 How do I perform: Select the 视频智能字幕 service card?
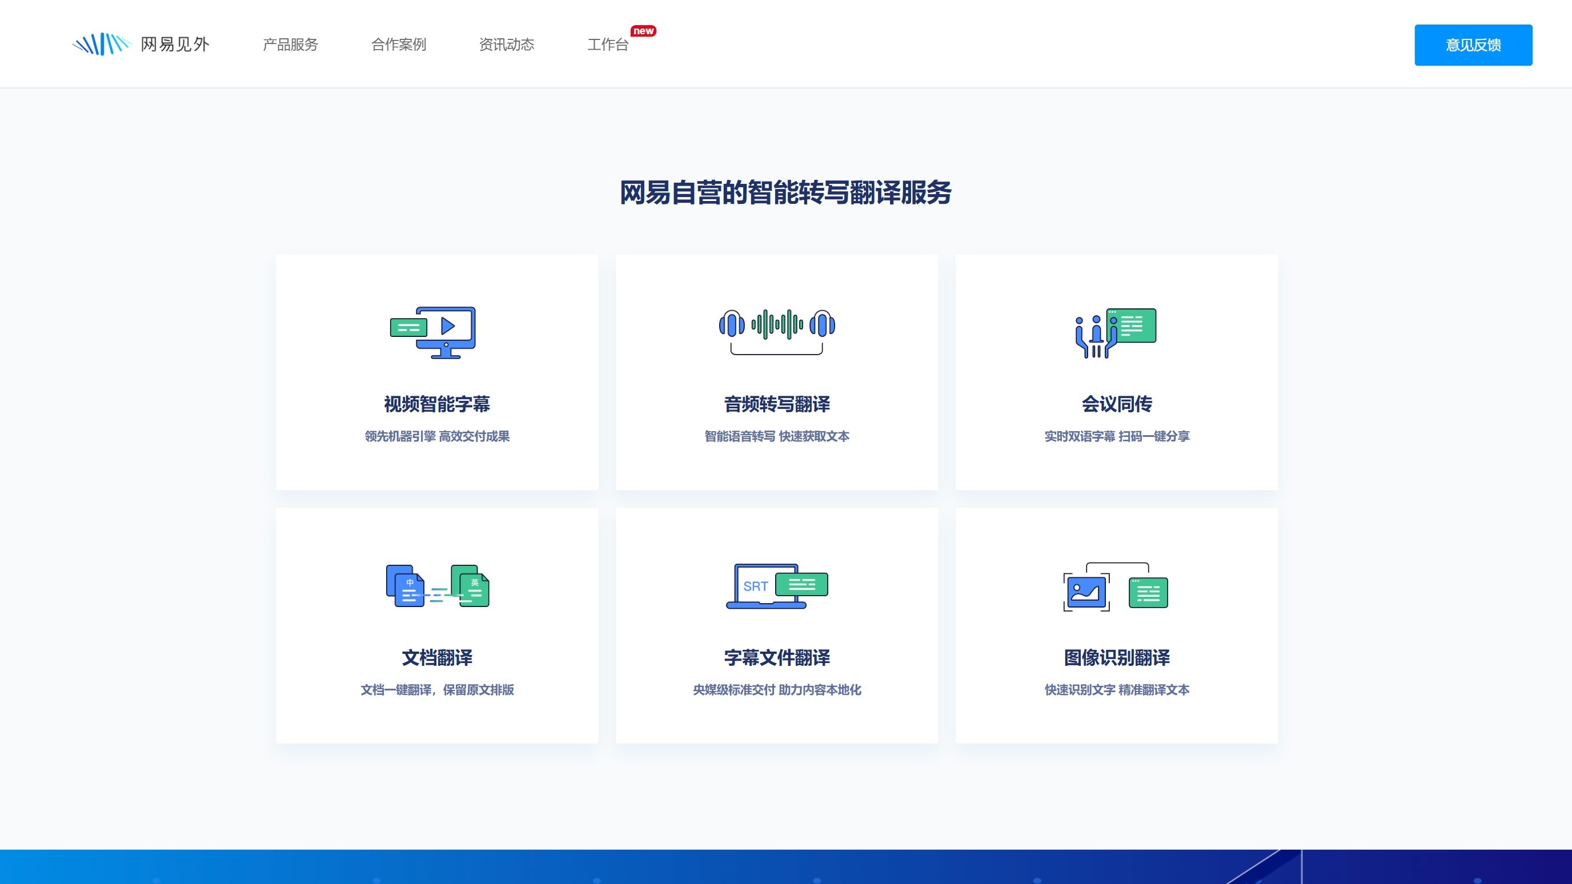(x=437, y=372)
